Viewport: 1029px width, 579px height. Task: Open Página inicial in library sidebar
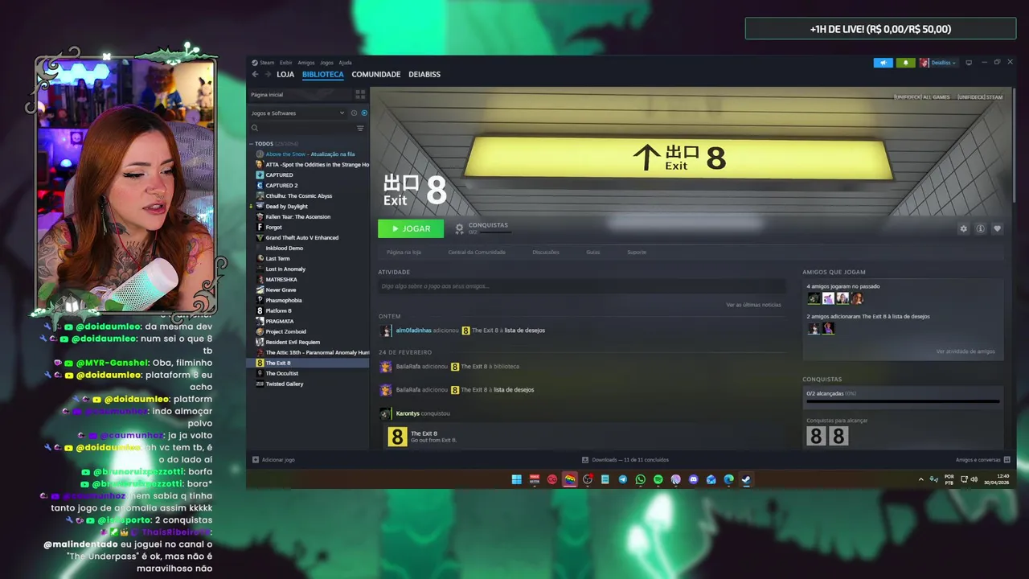tap(299, 95)
